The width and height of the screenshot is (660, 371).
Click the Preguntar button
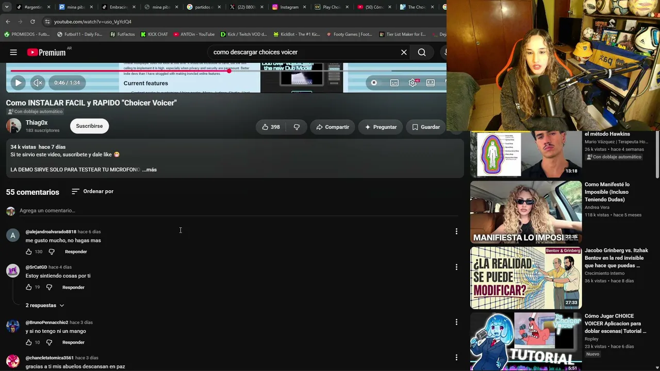(x=381, y=127)
